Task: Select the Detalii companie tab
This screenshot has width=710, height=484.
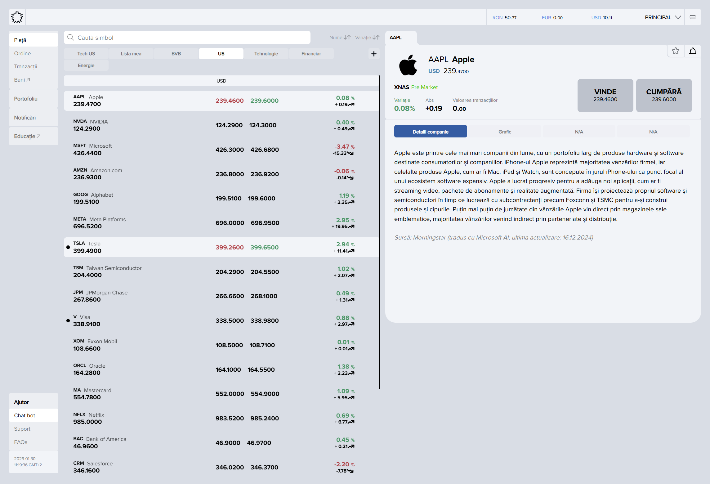Action: pyautogui.click(x=431, y=132)
